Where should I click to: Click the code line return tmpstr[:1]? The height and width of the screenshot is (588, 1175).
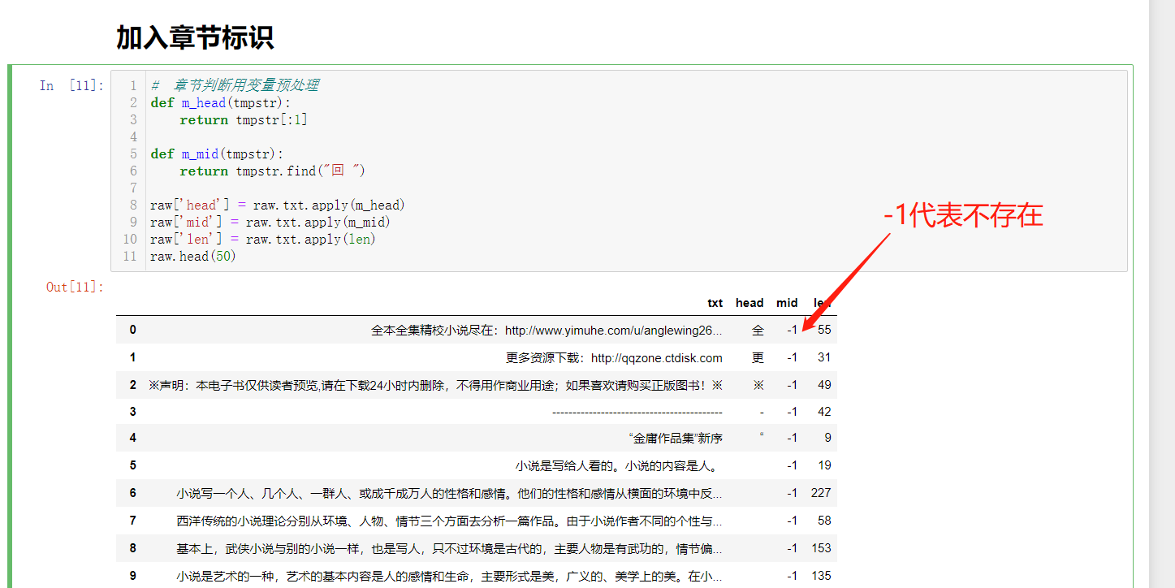click(244, 119)
